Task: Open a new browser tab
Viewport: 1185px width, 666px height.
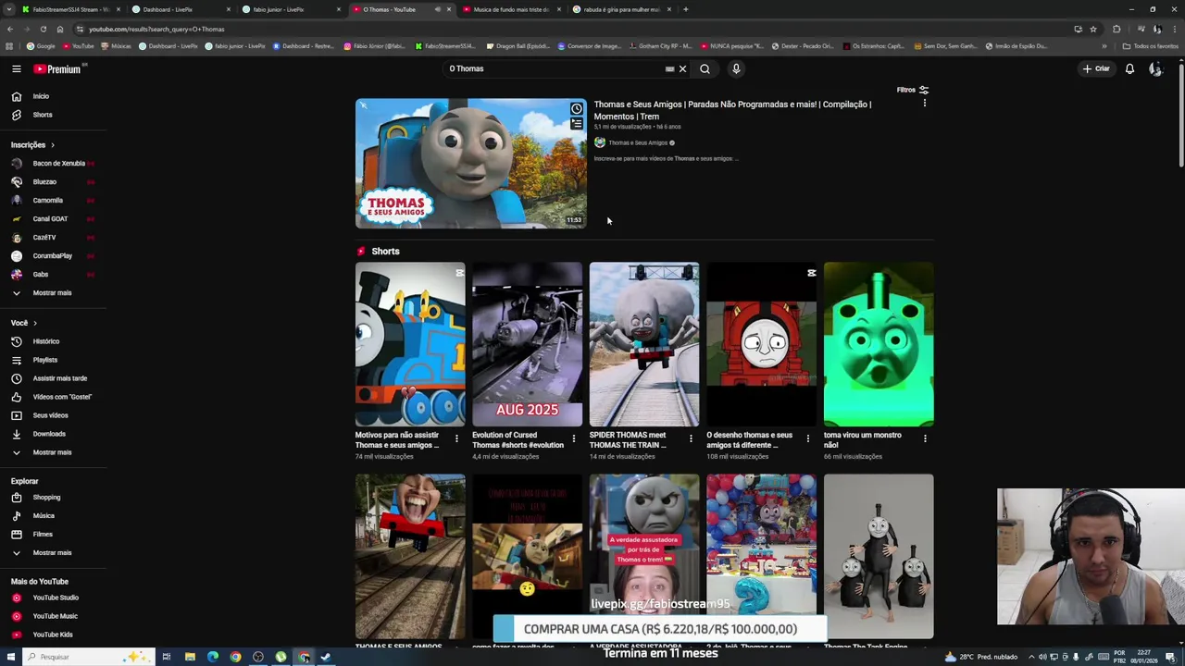Action: click(685, 9)
